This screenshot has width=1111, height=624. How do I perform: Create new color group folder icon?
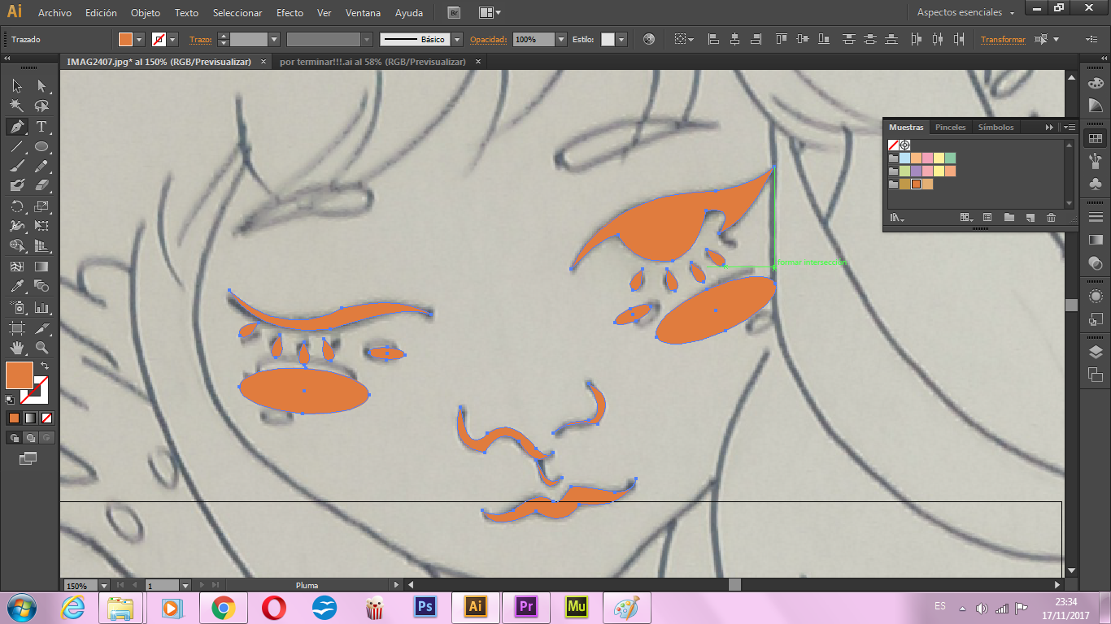(1009, 218)
